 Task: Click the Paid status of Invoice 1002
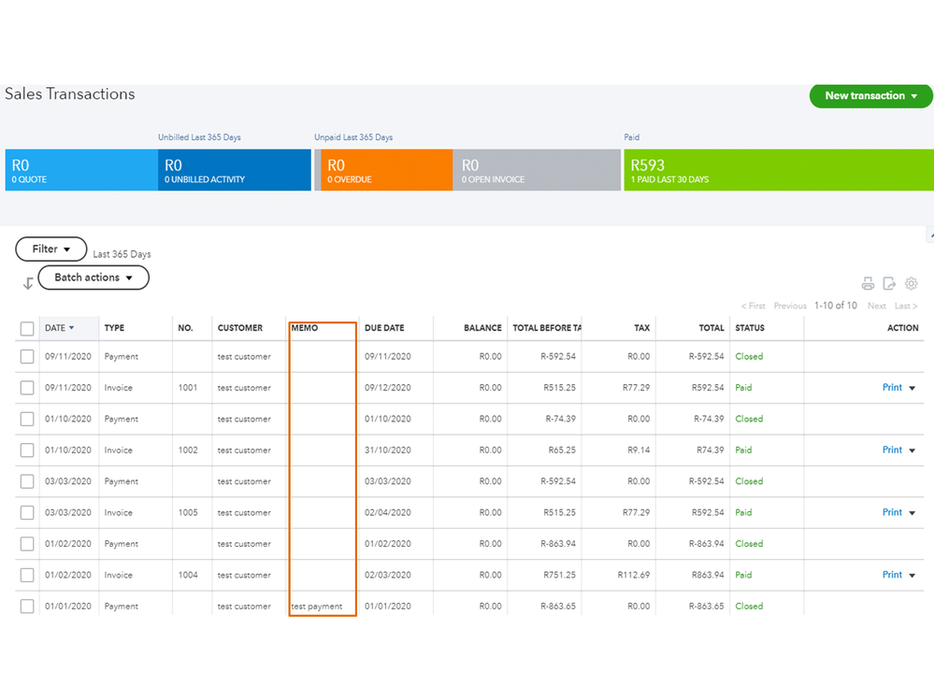743,450
